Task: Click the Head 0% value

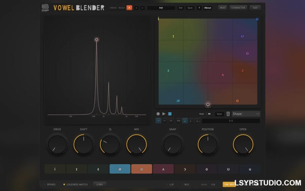Action: 209,114
